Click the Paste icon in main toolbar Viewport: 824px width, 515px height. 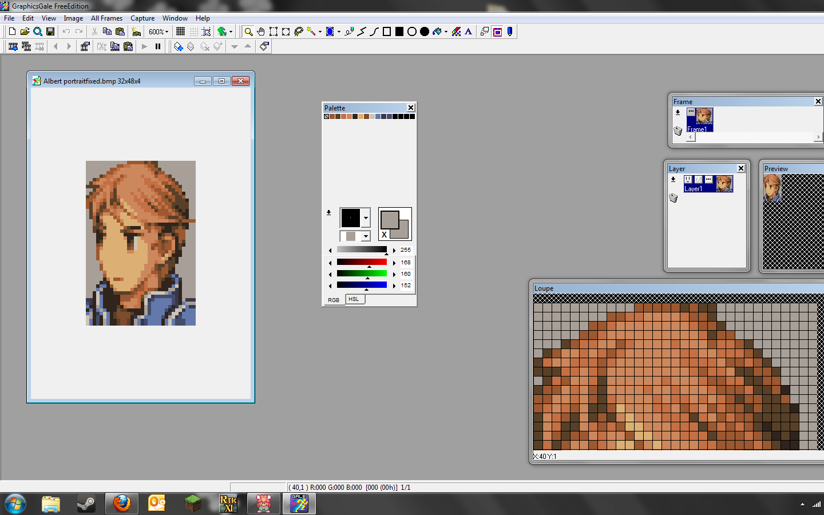point(120,31)
